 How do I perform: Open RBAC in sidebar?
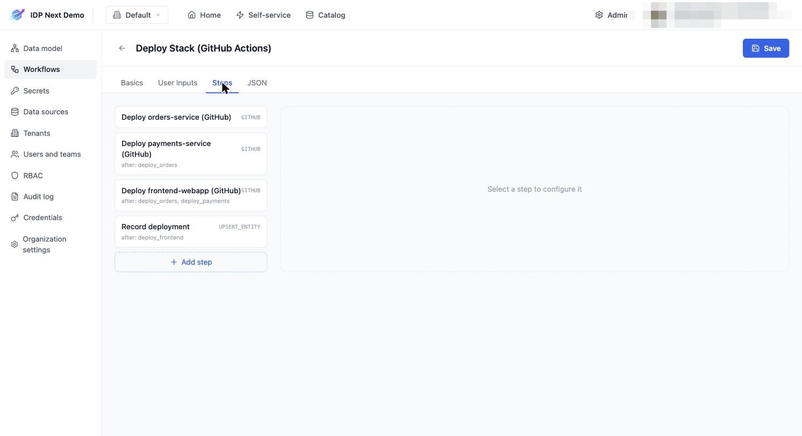pyautogui.click(x=51, y=176)
